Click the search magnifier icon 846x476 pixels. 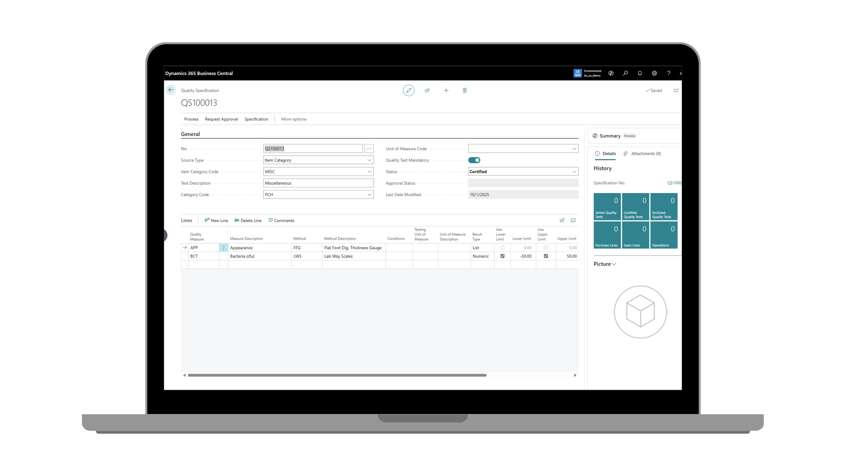[625, 73]
